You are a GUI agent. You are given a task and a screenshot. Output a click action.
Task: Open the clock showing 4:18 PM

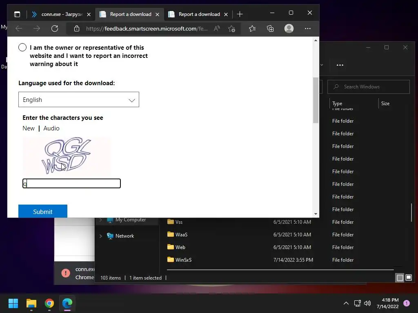388,303
